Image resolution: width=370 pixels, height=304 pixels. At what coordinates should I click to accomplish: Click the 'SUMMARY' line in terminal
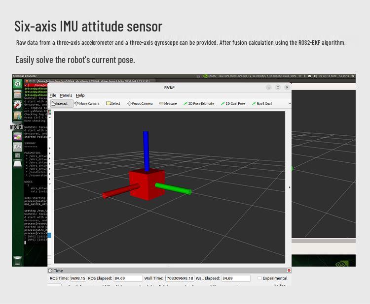(x=30, y=143)
